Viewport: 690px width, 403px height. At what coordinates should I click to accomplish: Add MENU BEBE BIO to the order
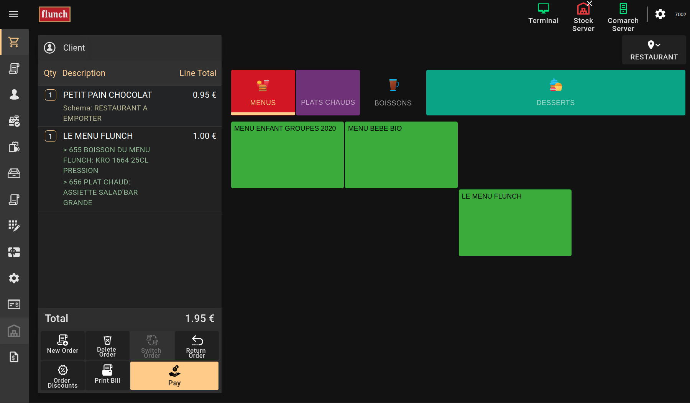point(401,155)
